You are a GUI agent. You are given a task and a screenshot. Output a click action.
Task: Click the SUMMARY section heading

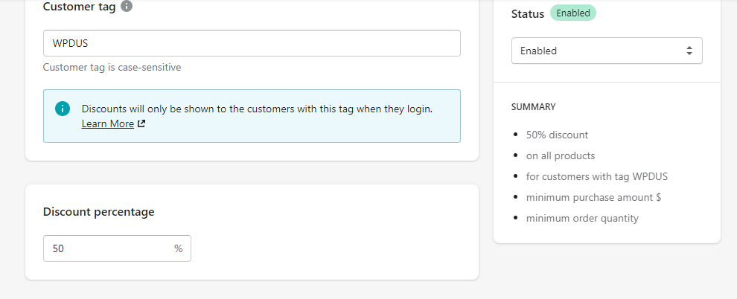click(x=533, y=107)
